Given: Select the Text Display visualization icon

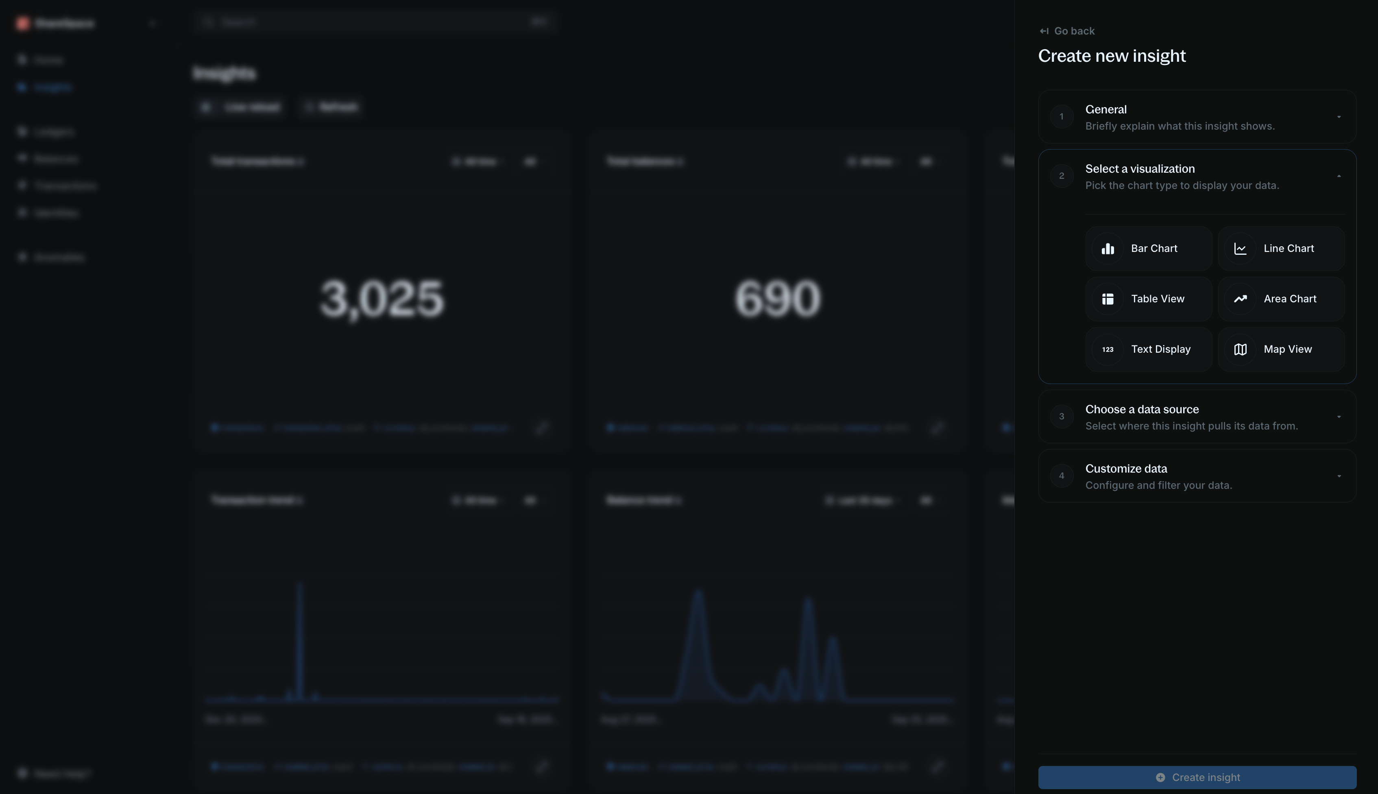Looking at the screenshot, I should 1108,349.
